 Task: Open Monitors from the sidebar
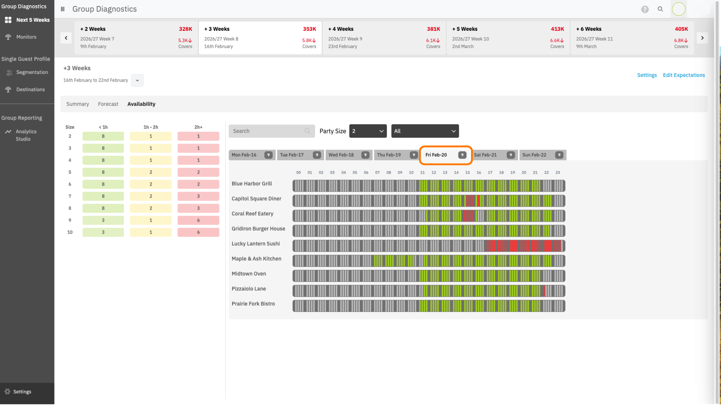point(26,37)
